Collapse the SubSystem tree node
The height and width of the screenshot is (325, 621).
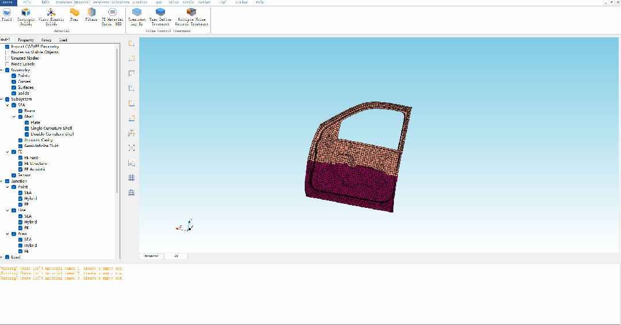coord(2,99)
